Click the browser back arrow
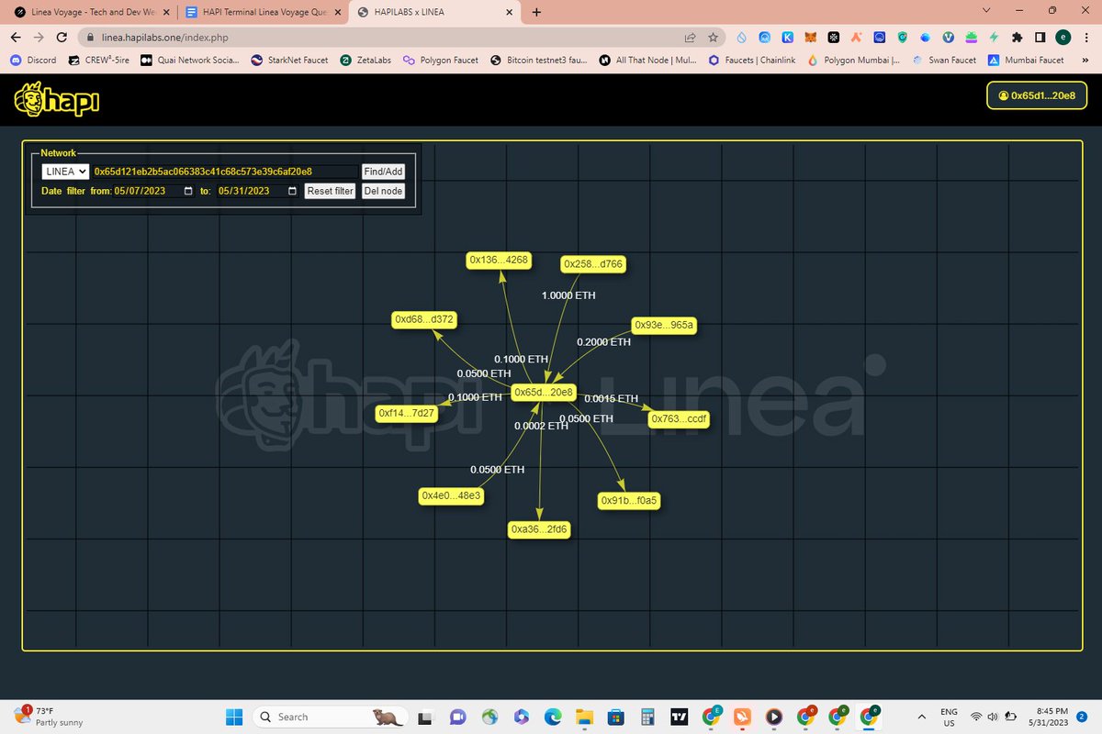The height and width of the screenshot is (734, 1102). coord(16,38)
